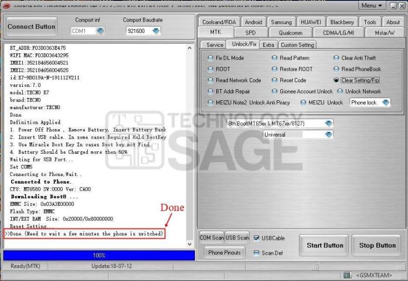
Task: Select the ROOT radio option
Action: 210,69
